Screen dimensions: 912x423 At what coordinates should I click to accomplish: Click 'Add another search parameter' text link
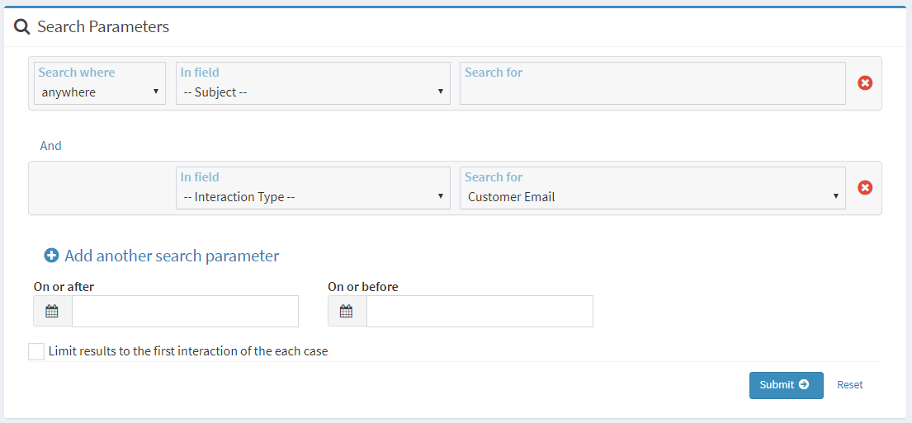pos(172,256)
